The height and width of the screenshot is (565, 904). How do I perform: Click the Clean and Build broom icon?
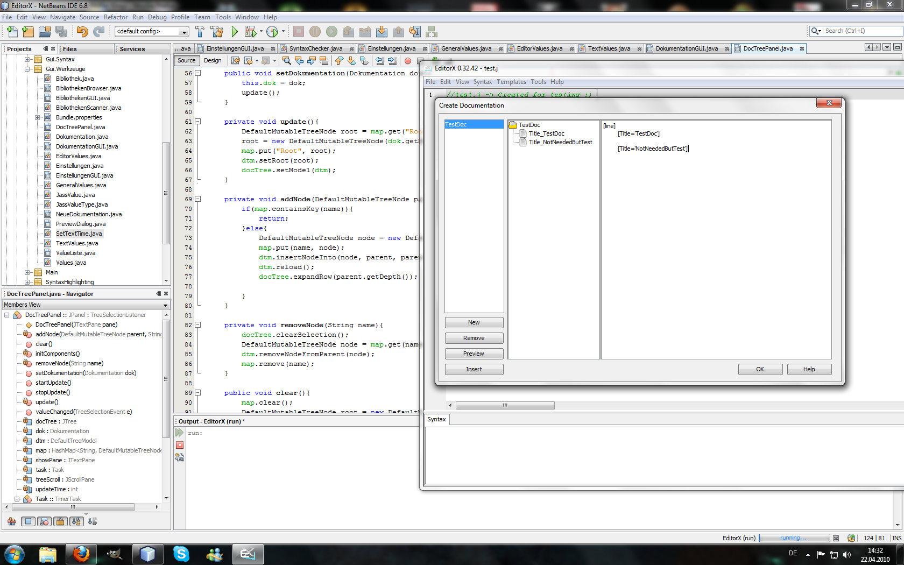[x=217, y=32]
